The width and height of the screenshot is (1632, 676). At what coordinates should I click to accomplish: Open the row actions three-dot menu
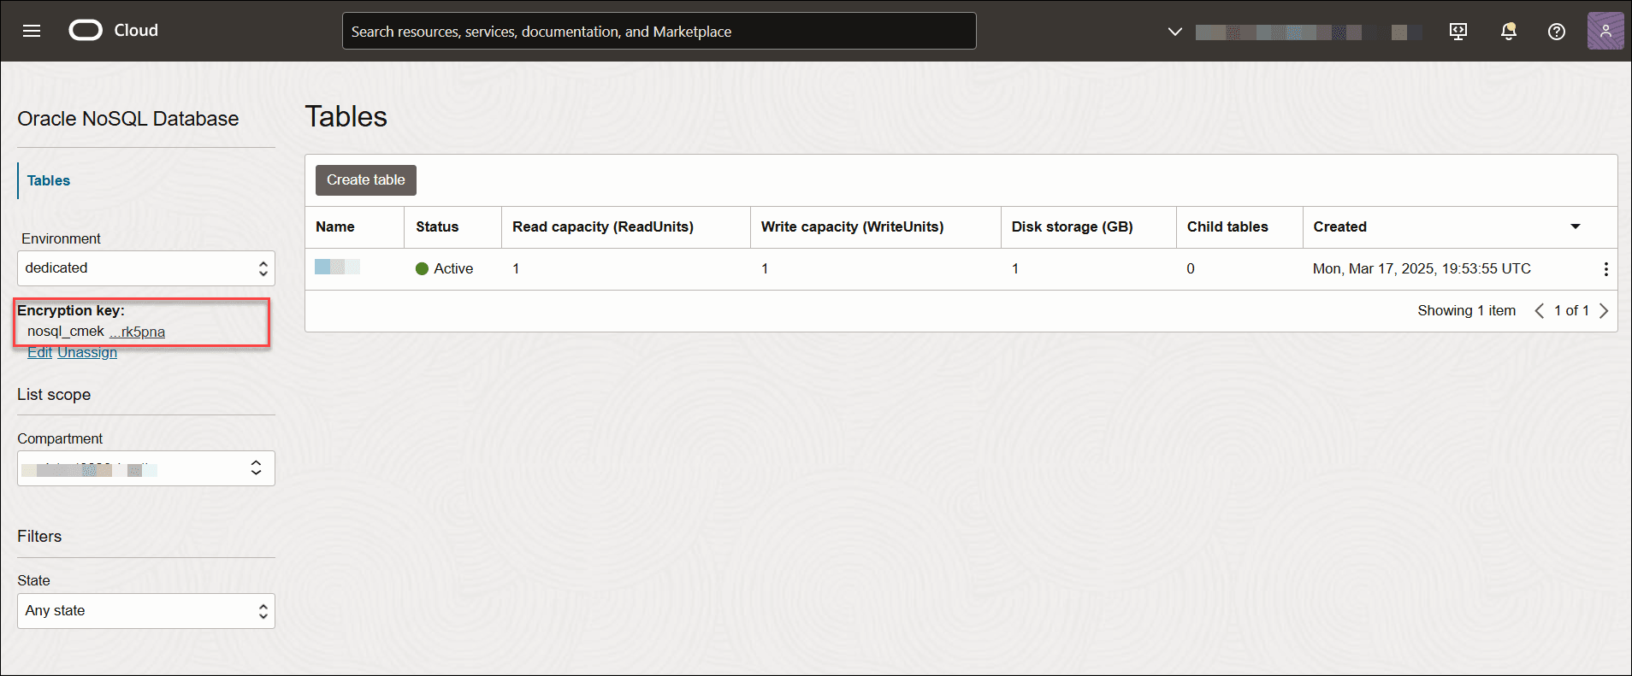click(1605, 269)
